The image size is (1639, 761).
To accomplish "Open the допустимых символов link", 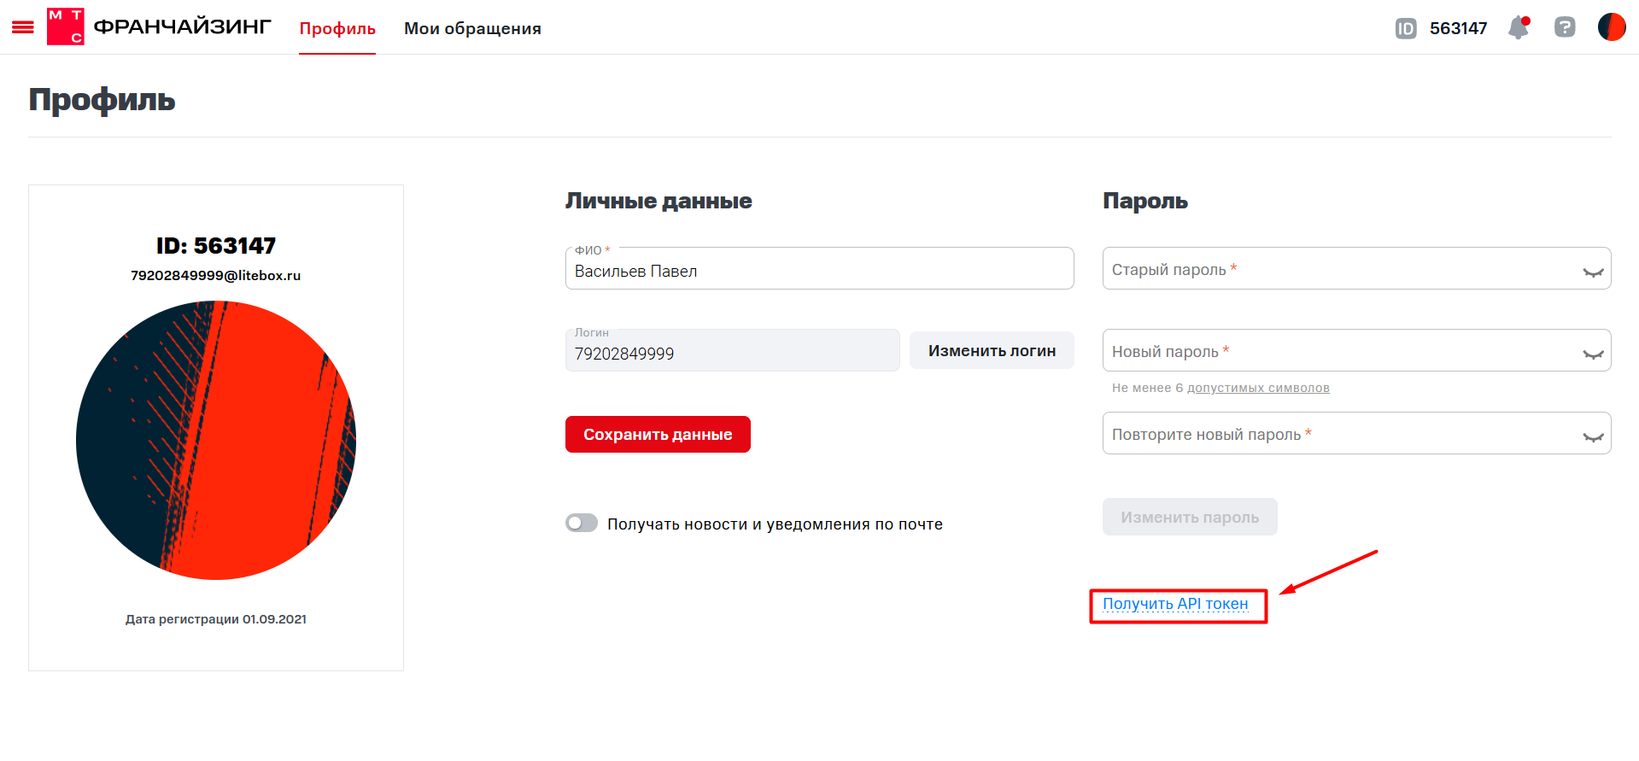I will (1258, 388).
